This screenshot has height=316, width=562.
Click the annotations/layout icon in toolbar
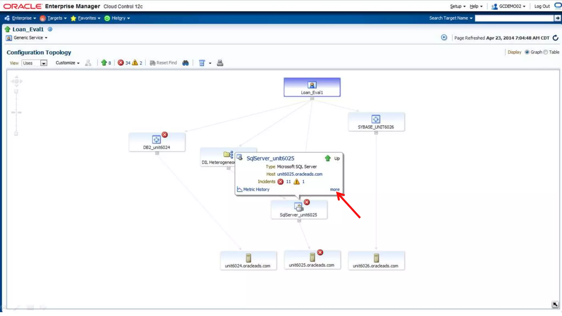click(x=202, y=63)
